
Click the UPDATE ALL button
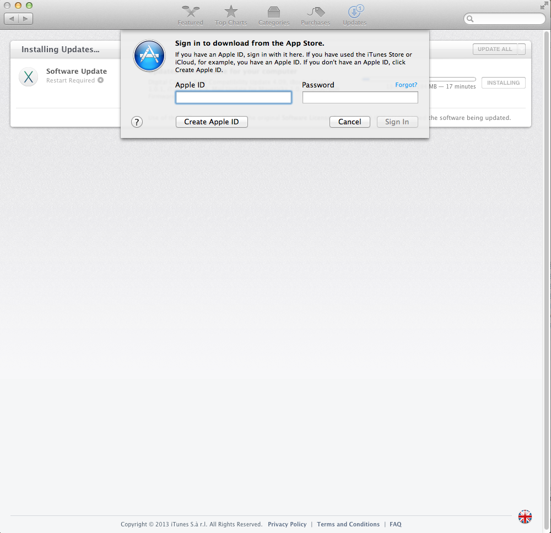click(x=495, y=49)
